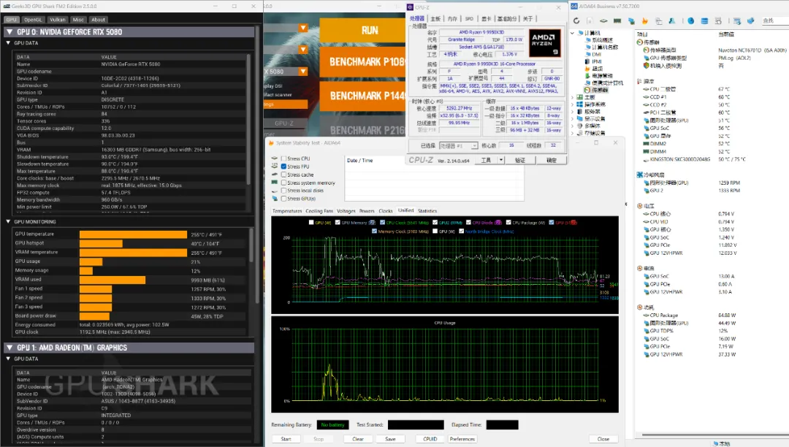Image resolution: width=789 pixels, height=447 pixels.
Task: Switch to the OpenGL tab in GPU Shark
Action: point(33,20)
